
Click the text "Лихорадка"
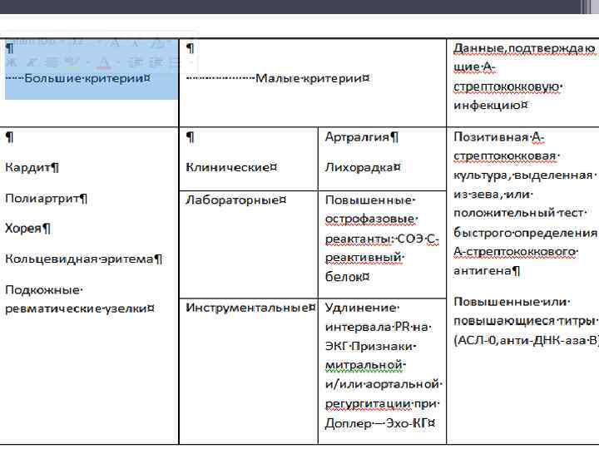[359, 168]
